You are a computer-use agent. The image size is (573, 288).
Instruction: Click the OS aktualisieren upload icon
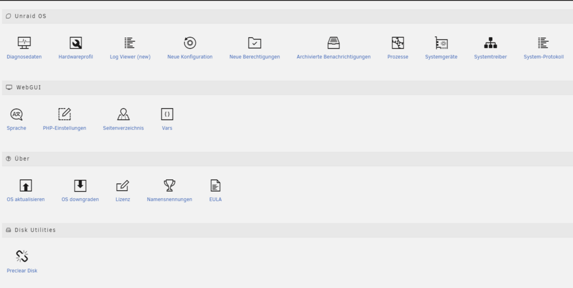(26, 186)
